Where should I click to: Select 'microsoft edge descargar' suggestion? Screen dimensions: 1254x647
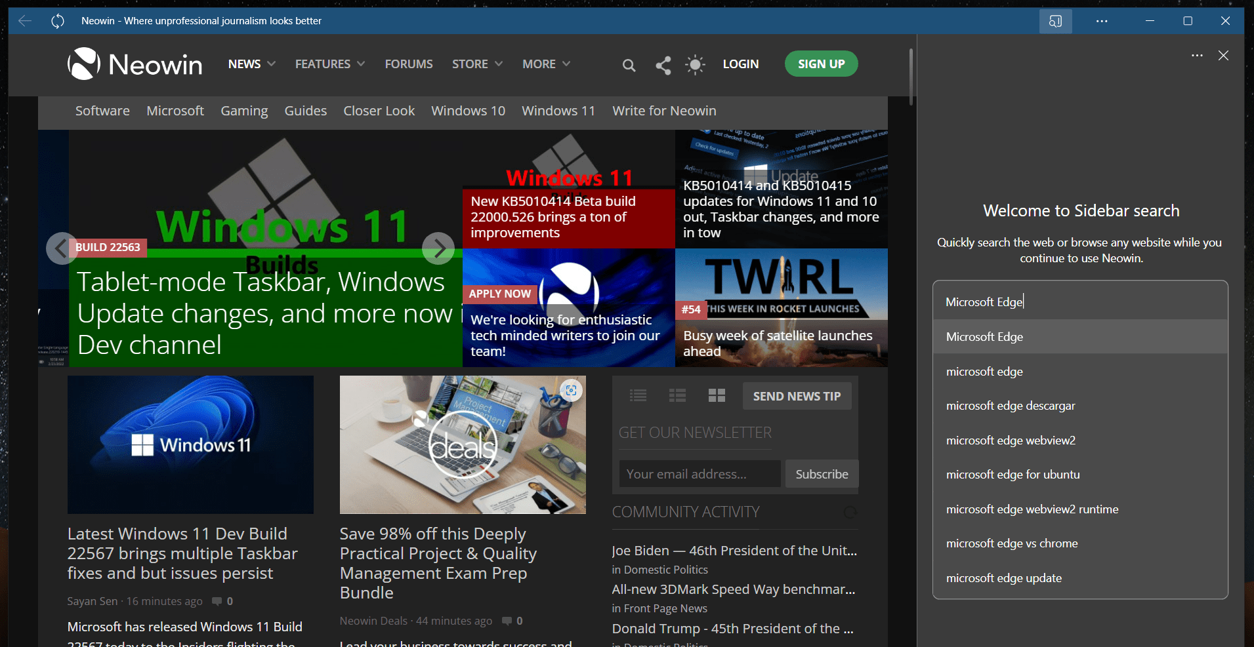coord(1080,406)
